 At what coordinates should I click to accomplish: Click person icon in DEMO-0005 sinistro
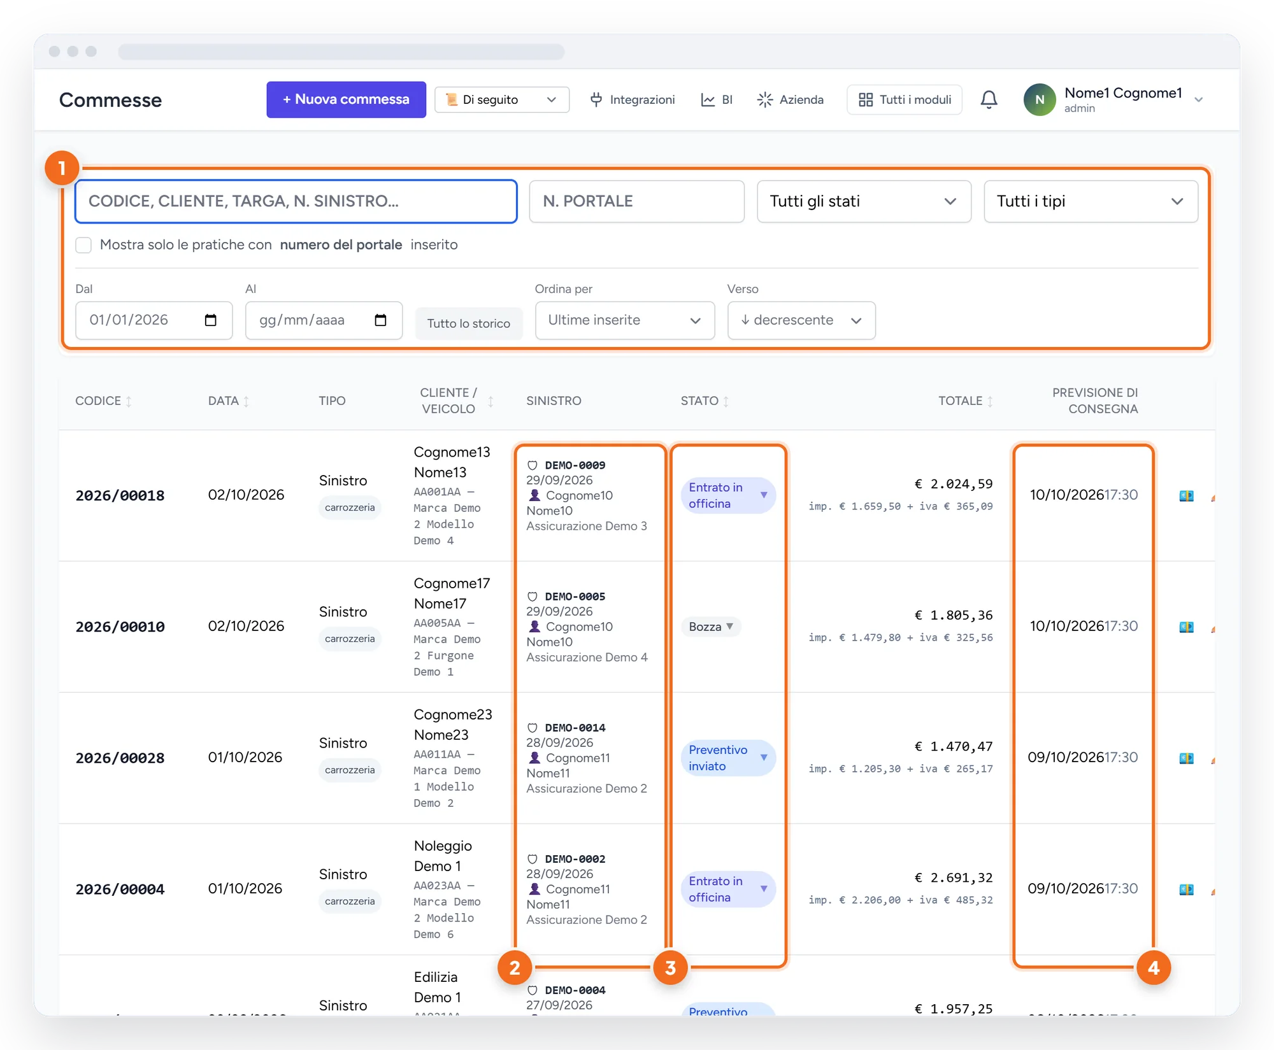tap(534, 627)
